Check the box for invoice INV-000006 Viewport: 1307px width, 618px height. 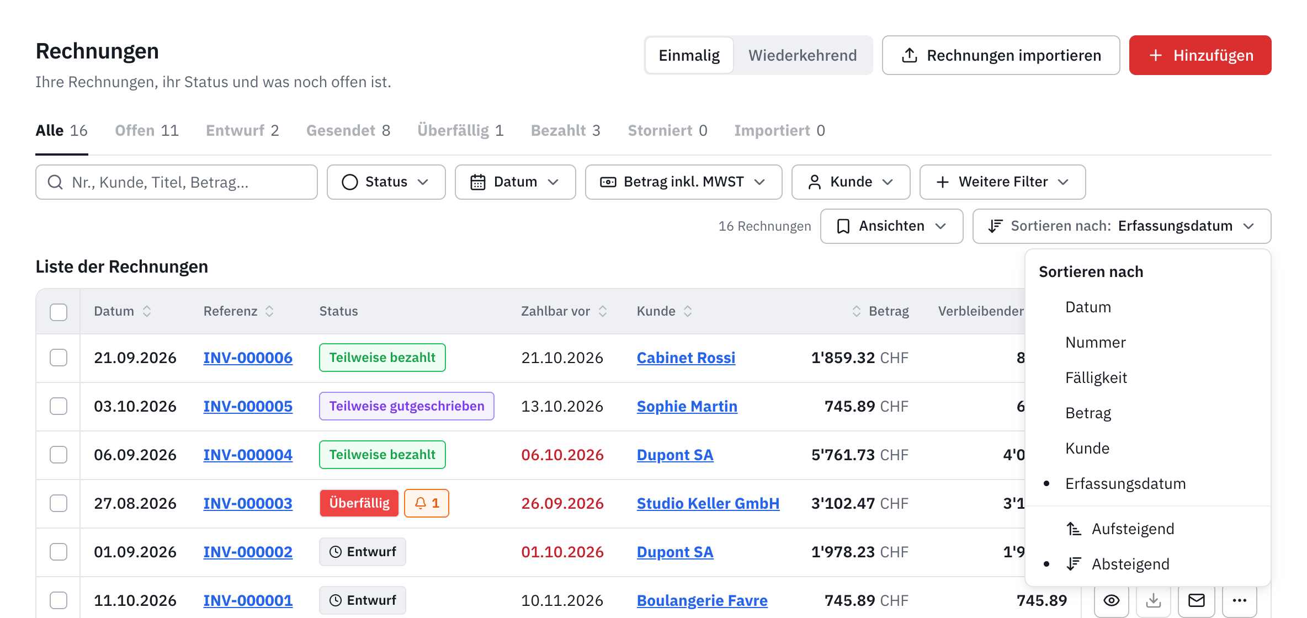(59, 358)
